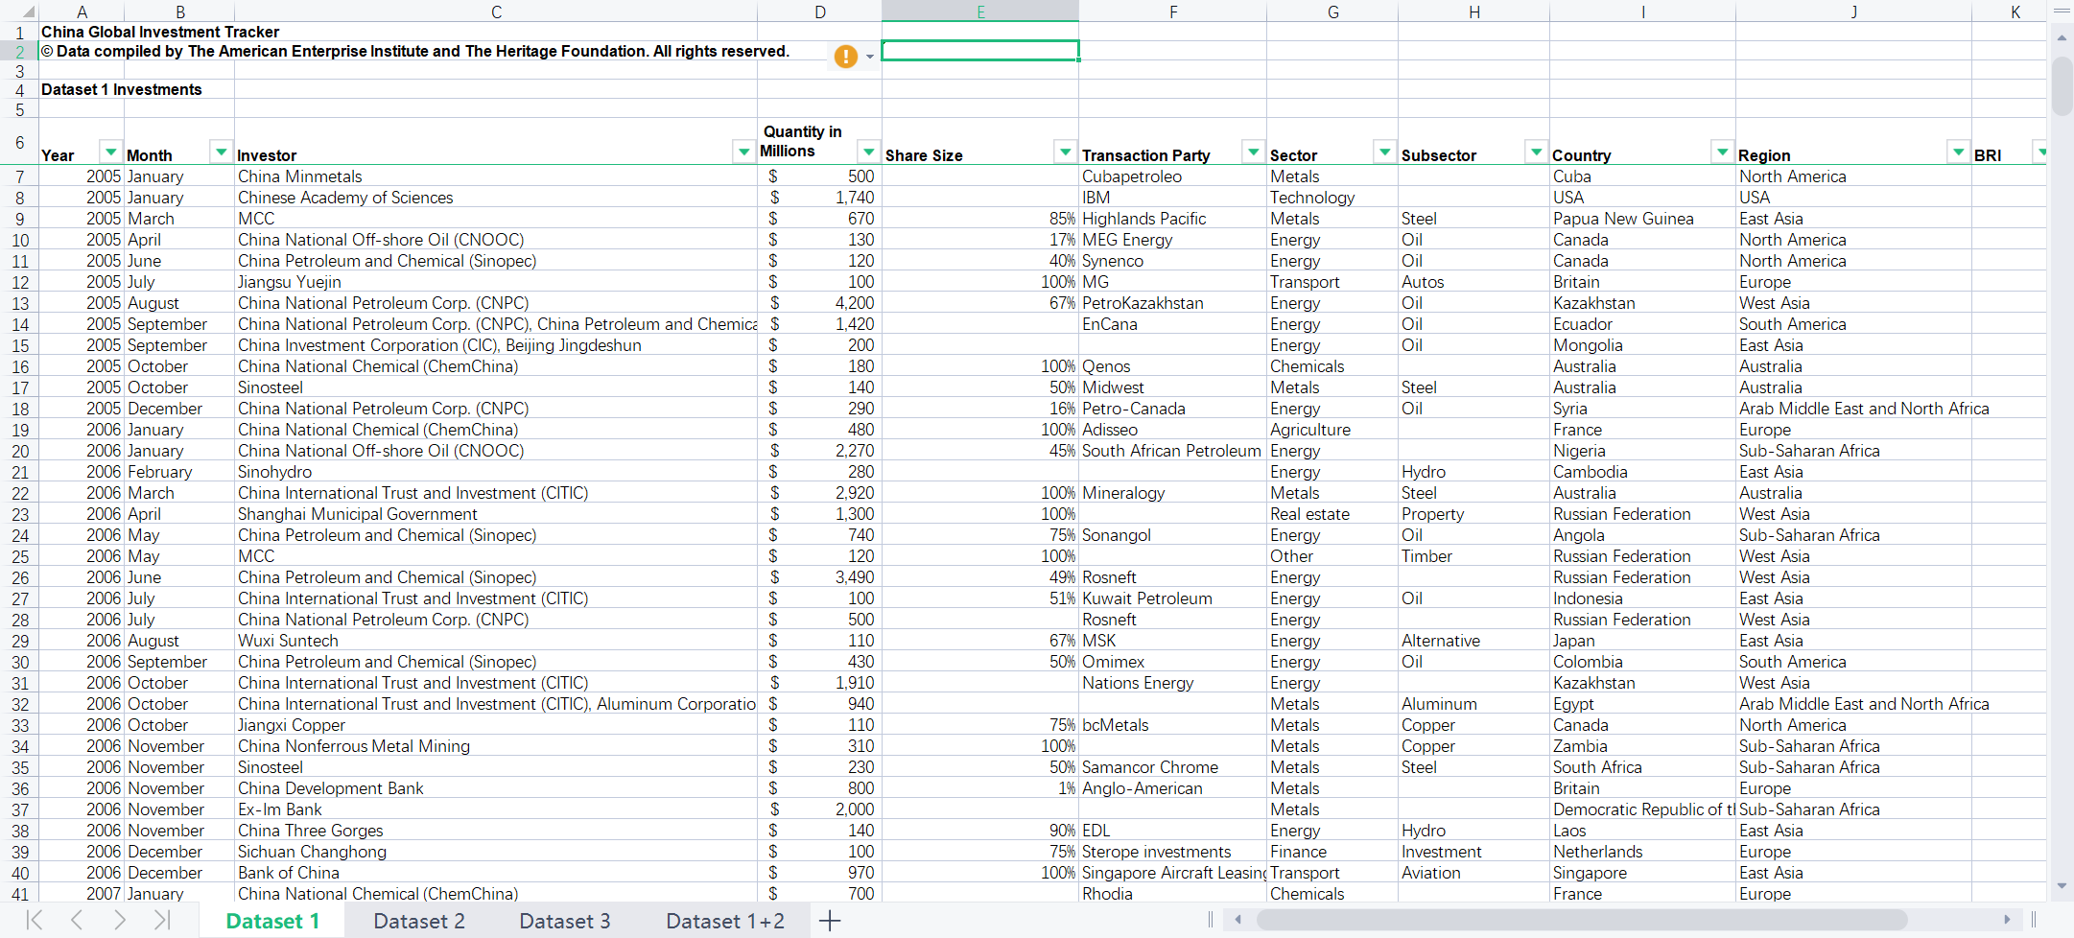Click the orange error warning icon
The width and height of the screenshot is (2074, 938).
point(845,57)
